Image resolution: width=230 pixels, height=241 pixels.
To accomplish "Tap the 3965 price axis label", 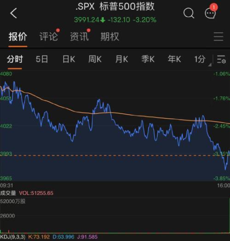I will (6, 178).
